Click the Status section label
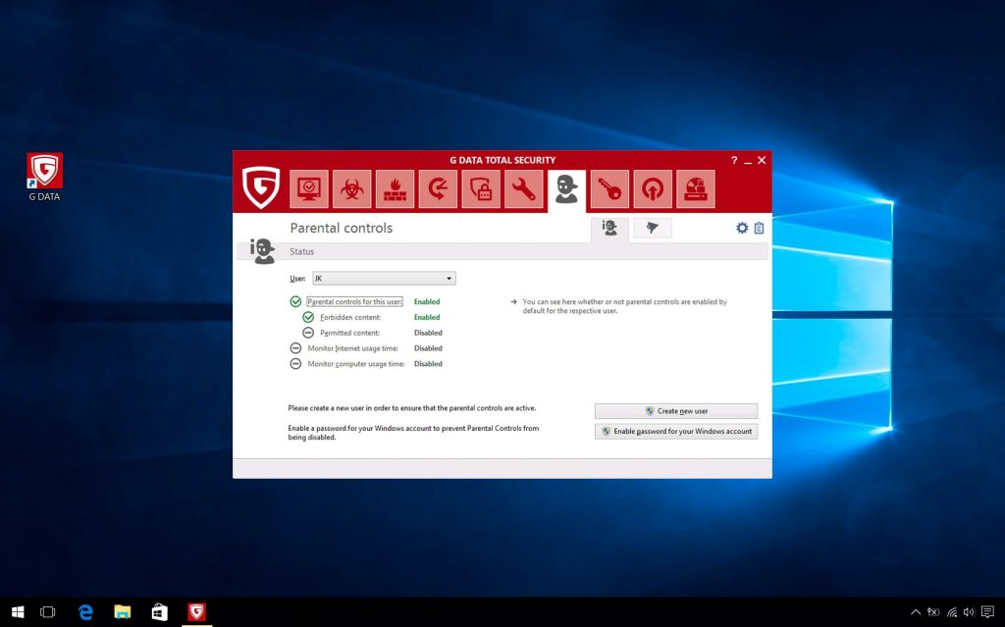The image size is (1005, 627). click(302, 251)
